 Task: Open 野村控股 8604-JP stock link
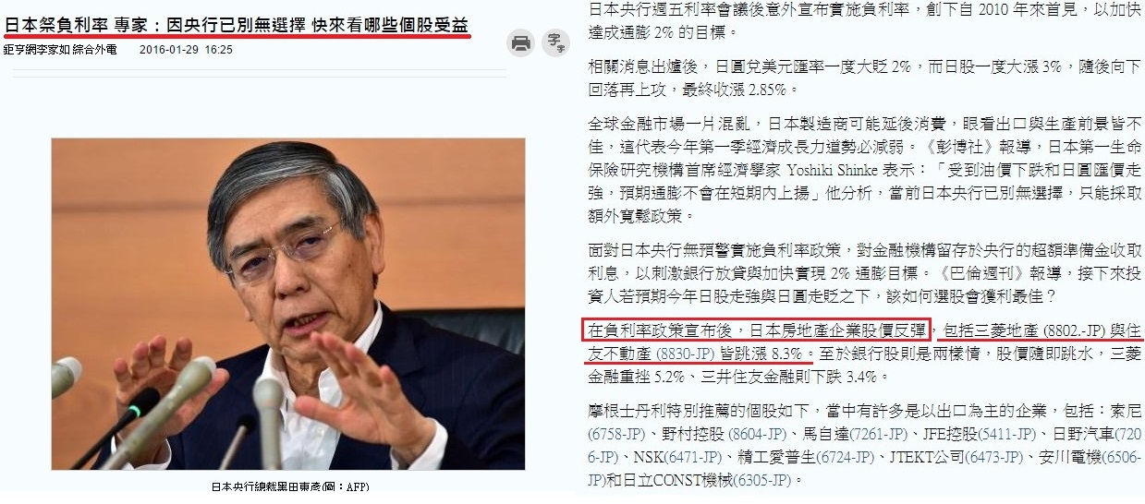click(758, 434)
